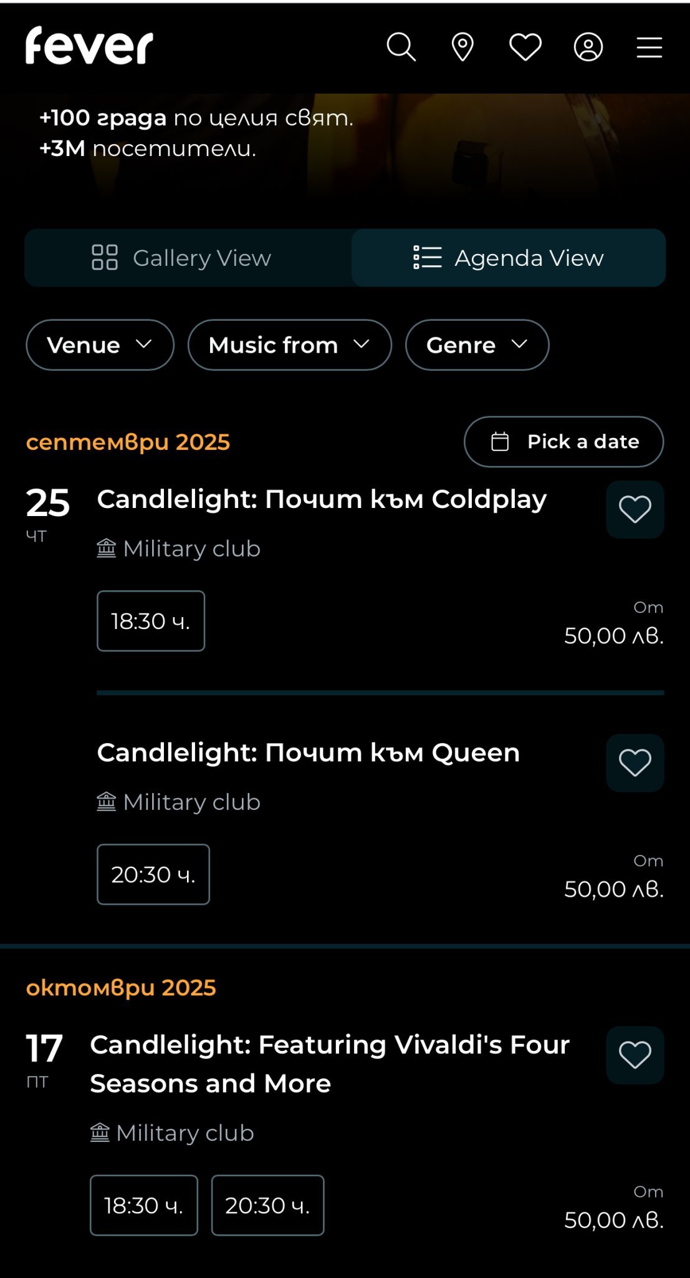Select 18:30 time for Coldplay concert
The height and width of the screenshot is (1278, 690).
(x=151, y=621)
